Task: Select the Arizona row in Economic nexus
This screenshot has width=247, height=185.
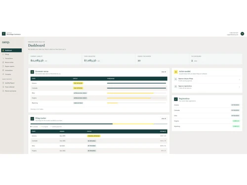Action: [99, 83]
